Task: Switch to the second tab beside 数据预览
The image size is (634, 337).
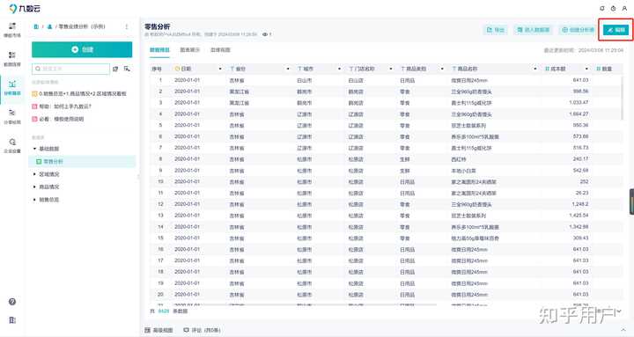Action: click(189, 50)
